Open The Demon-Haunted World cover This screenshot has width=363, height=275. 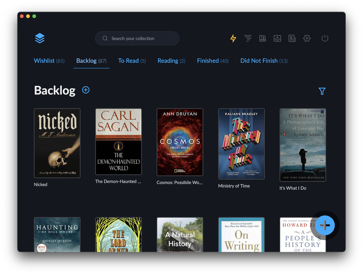click(119, 142)
